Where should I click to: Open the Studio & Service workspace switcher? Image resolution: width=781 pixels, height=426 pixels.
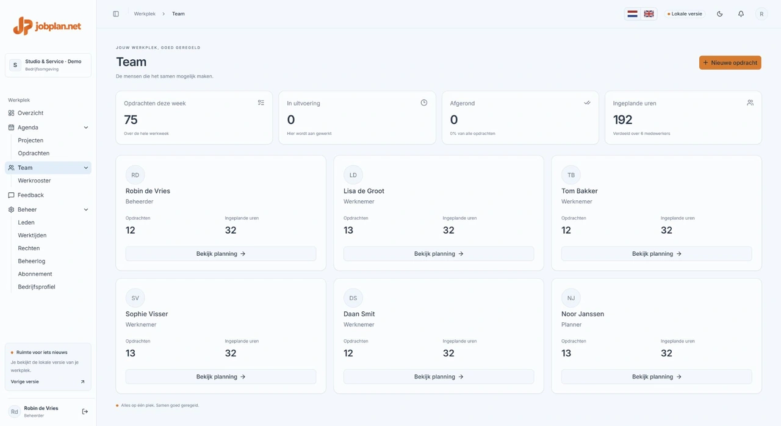(x=48, y=65)
